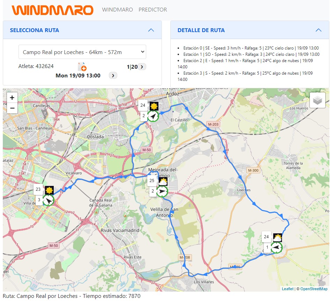The width and height of the screenshot is (335, 301).
Task: Click wind arrow marker near Torrejón de Ardoz
Action: coord(153,116)
